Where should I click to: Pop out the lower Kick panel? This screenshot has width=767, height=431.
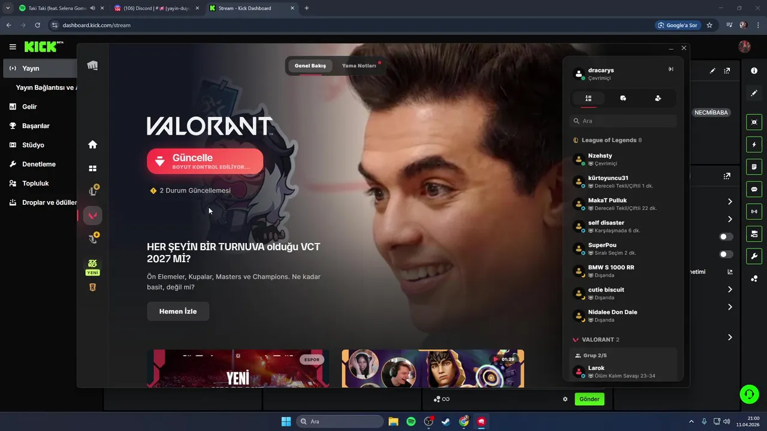click(727, 176)
